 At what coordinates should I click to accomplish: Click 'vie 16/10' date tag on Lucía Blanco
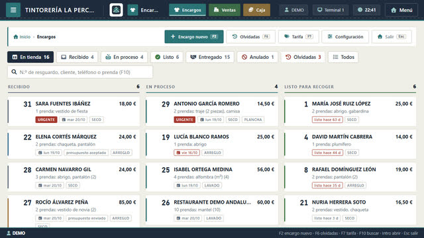point(187,153)
